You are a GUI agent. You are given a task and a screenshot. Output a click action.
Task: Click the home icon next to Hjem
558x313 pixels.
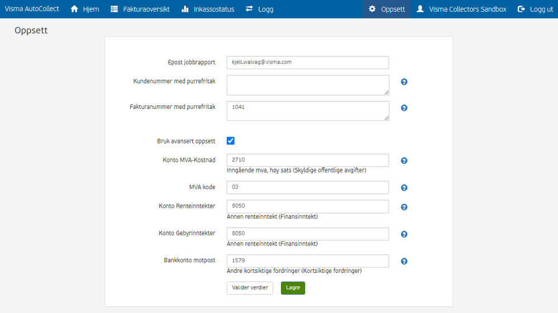[x=74, y=9]
